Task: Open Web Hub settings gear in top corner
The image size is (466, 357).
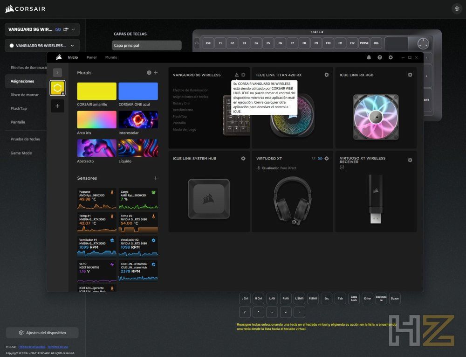Action: (457, 8)
